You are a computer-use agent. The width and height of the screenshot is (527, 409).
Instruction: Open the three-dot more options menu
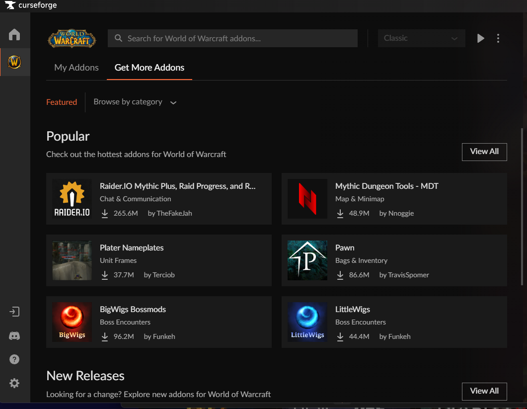(x=498, y=38)
